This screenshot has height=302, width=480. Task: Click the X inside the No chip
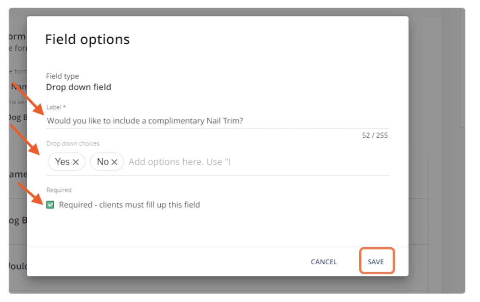[x=114, y=162]
